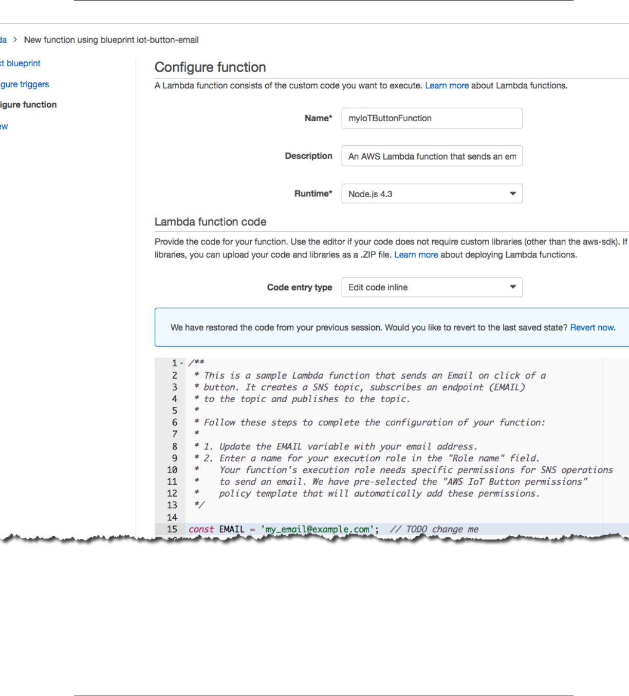The height and width of the screenshot is (696, 629).
Task: Click the Lambda breadcrumb link
Action: 3,40
